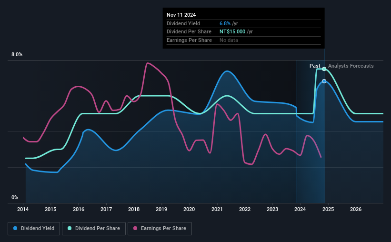The image size is (391, 242).
Task: Click the 2017 x-axis label
Action: click(x=106, y=209)
